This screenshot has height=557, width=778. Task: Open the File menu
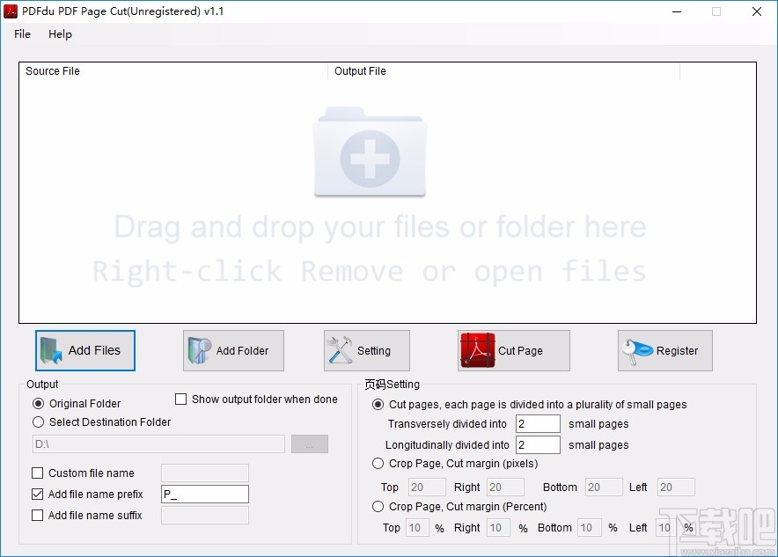pyautogui.click(x=21, y=34)
